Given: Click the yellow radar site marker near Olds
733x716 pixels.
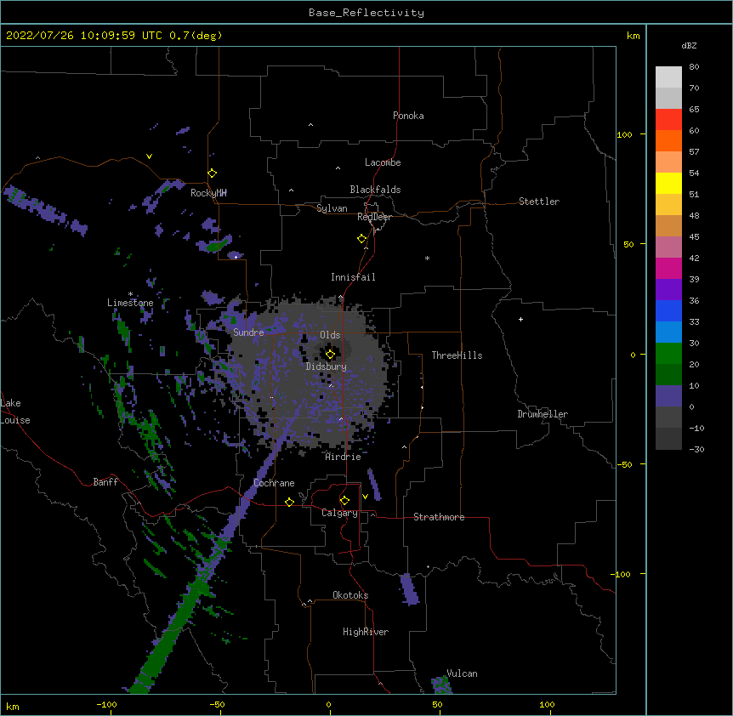Looking at the screenshot, I should [x=330, y=354].
